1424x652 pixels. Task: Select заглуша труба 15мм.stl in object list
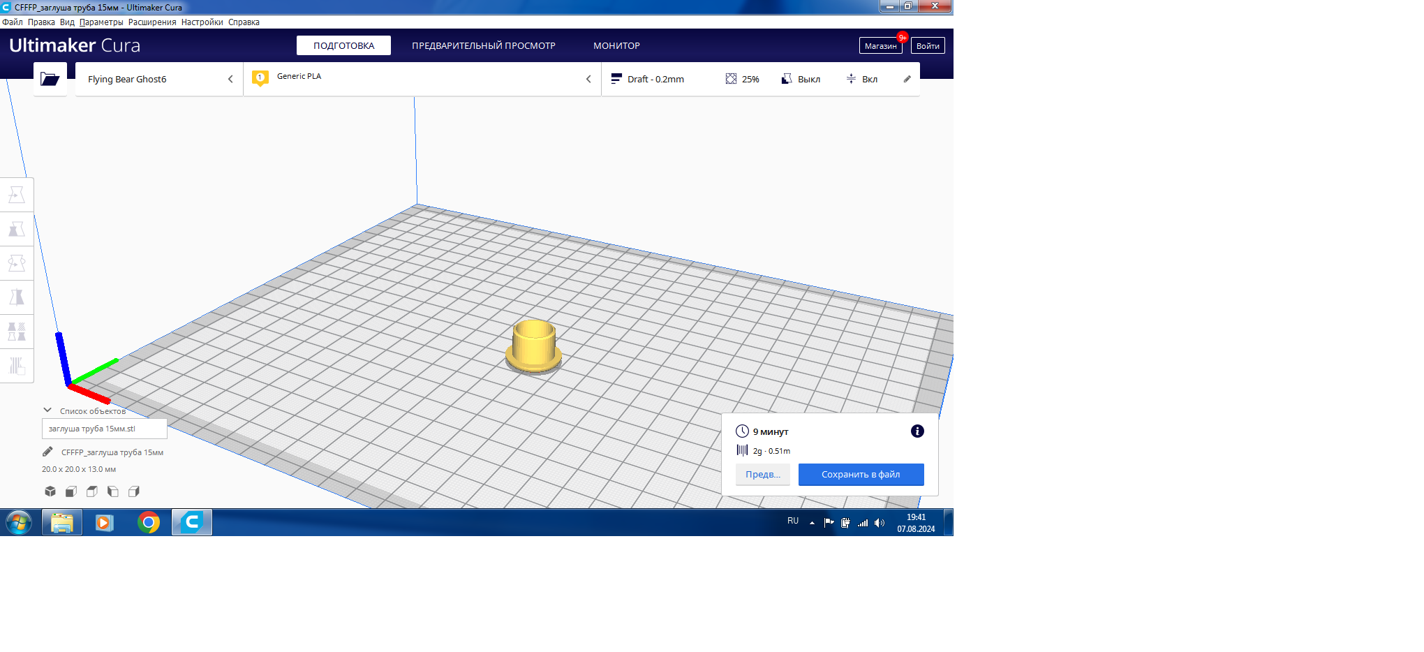[x=105, y=429]
